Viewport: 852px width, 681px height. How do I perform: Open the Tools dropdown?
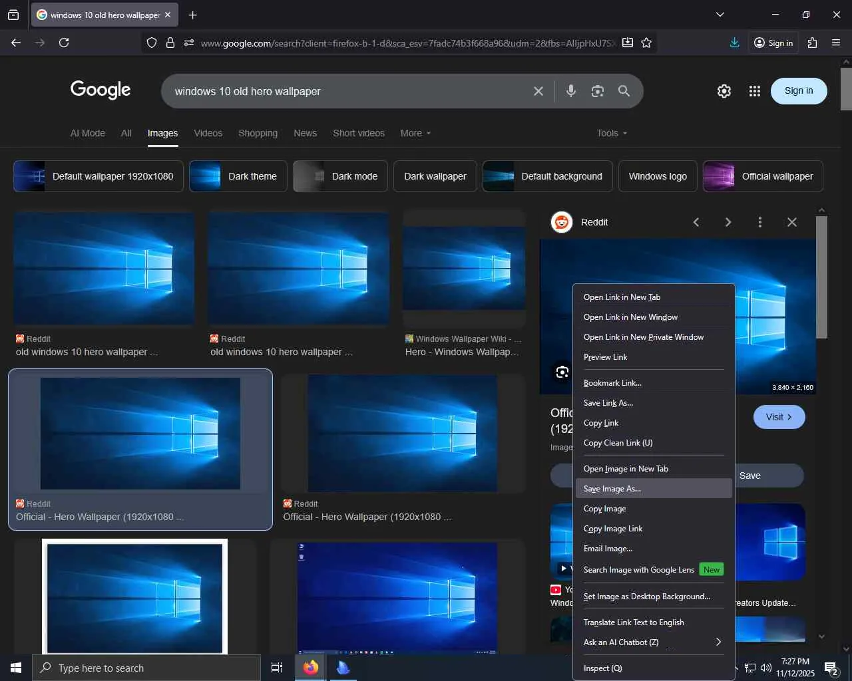coord(611,133)
